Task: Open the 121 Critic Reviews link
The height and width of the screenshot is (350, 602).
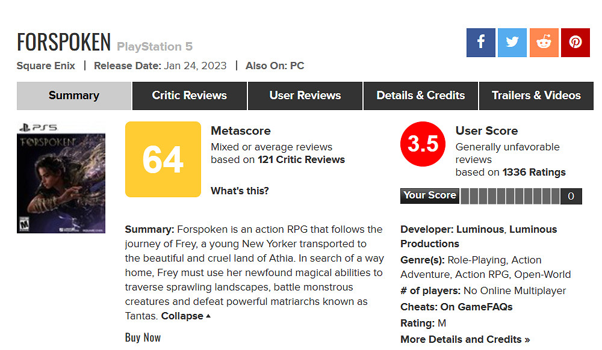Action: coord(301,159)
